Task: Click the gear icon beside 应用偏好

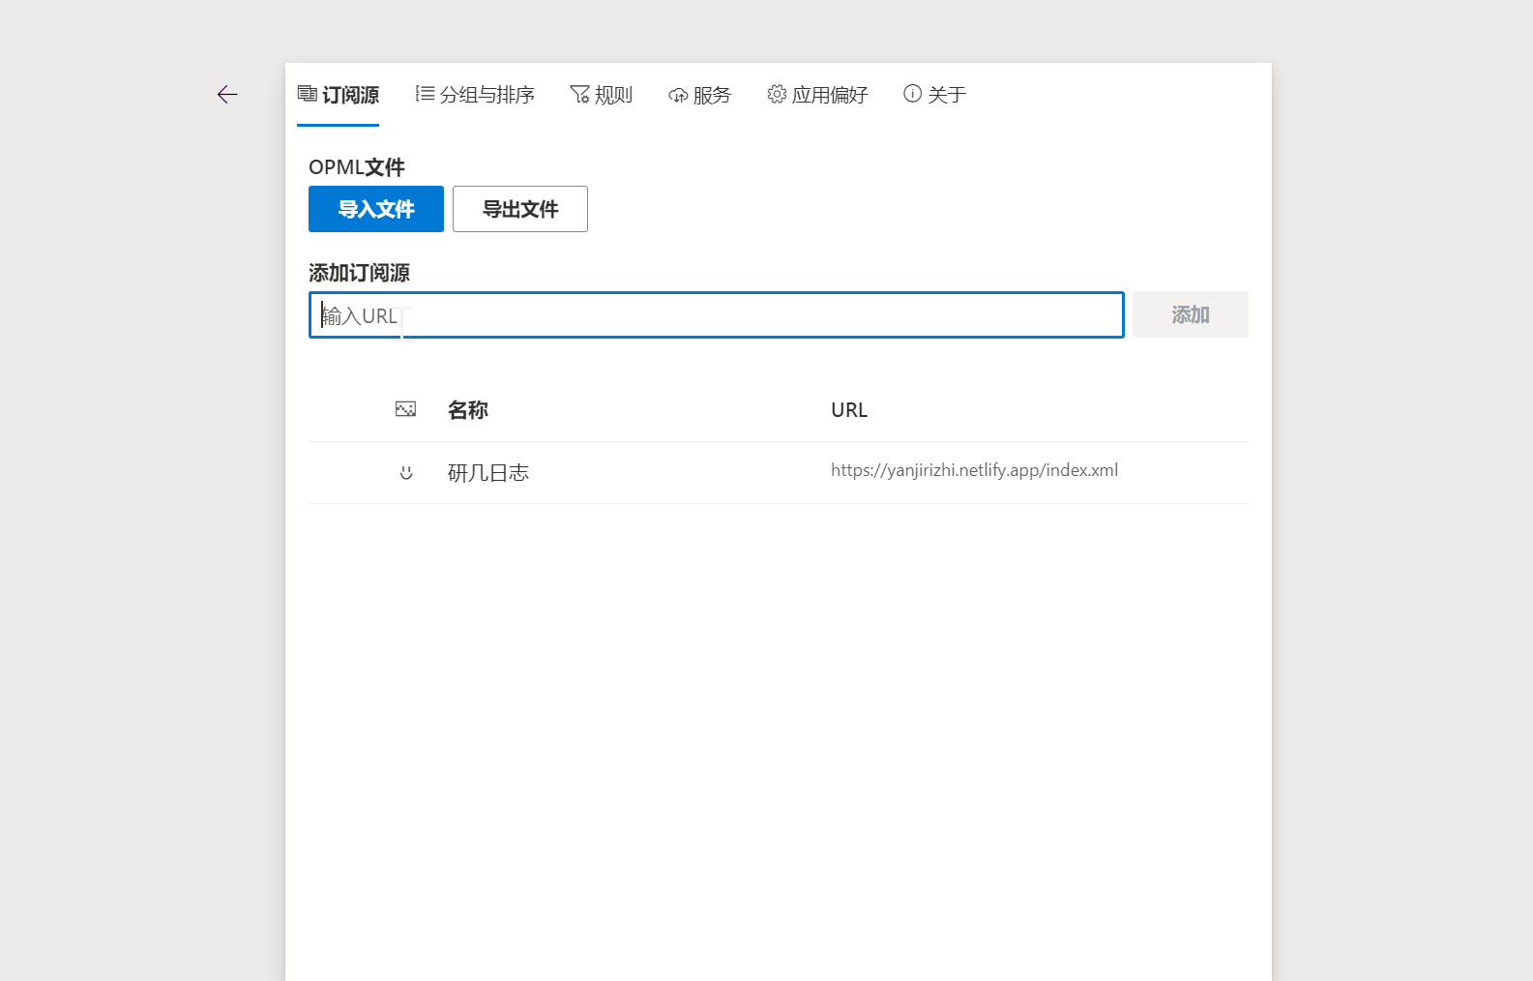Action: click(777, 94)
